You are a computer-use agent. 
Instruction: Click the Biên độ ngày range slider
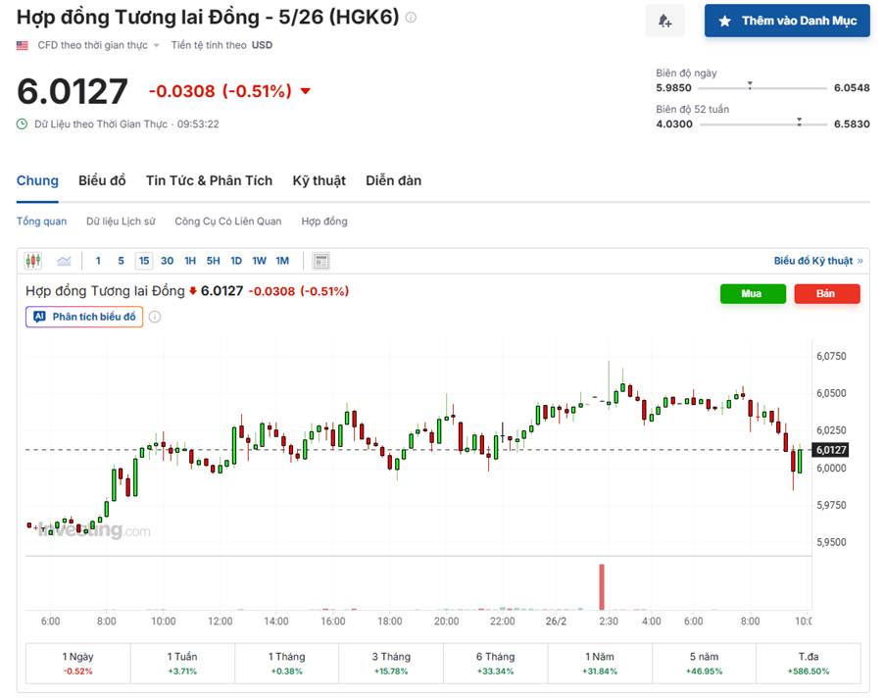[x=762, y=88]
